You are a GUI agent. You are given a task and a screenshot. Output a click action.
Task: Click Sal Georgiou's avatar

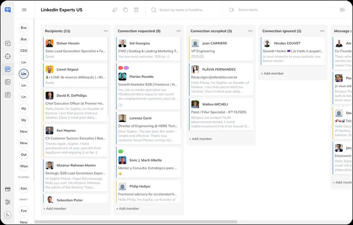(x=122, y=43)
